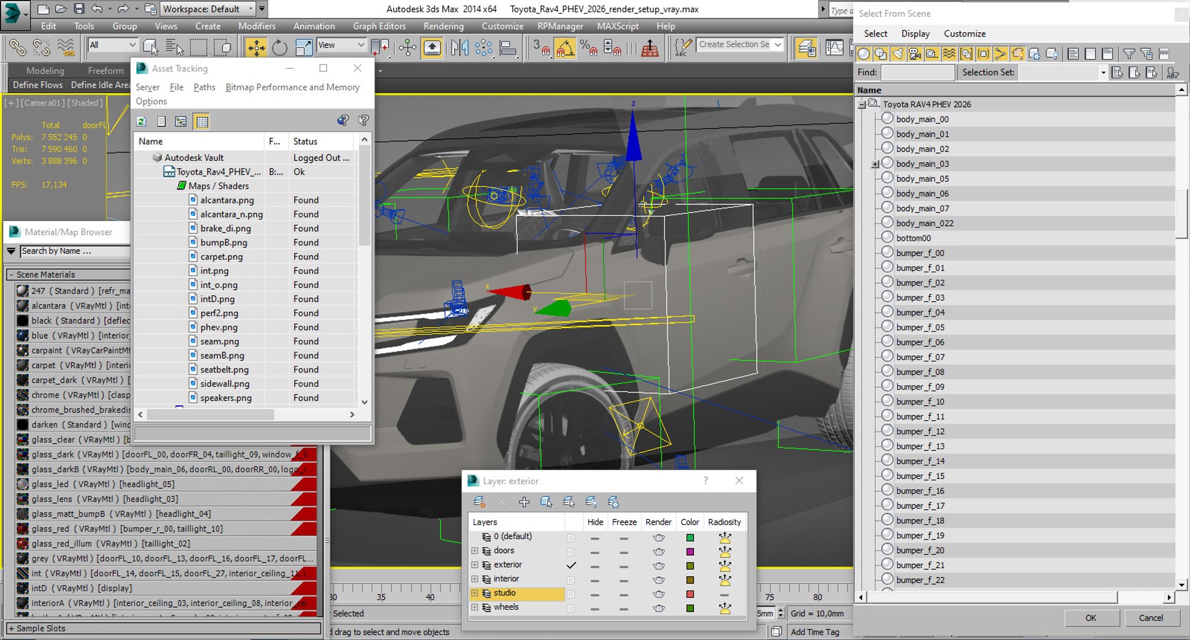
Task: Open the Display menu in Select From Scene
Action: tap(915, 33)
